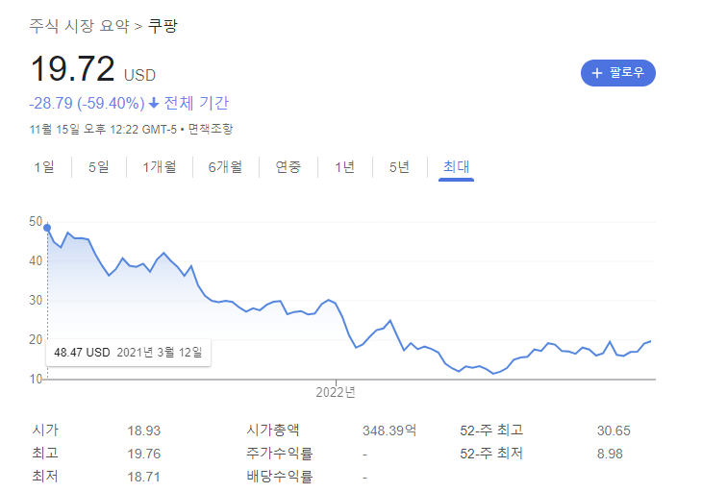
Task: Select the 1일 time range tab
Action: click(x=44, y=167)
